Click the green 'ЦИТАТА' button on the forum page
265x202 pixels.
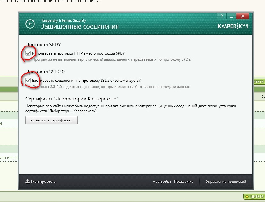point(254,197)
